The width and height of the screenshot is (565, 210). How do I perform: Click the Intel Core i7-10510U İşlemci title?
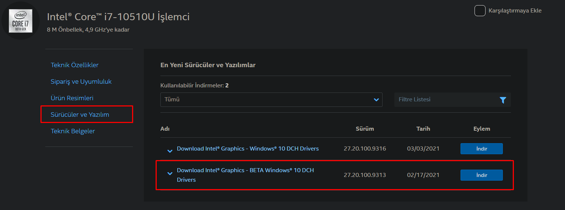coord(118,17)
